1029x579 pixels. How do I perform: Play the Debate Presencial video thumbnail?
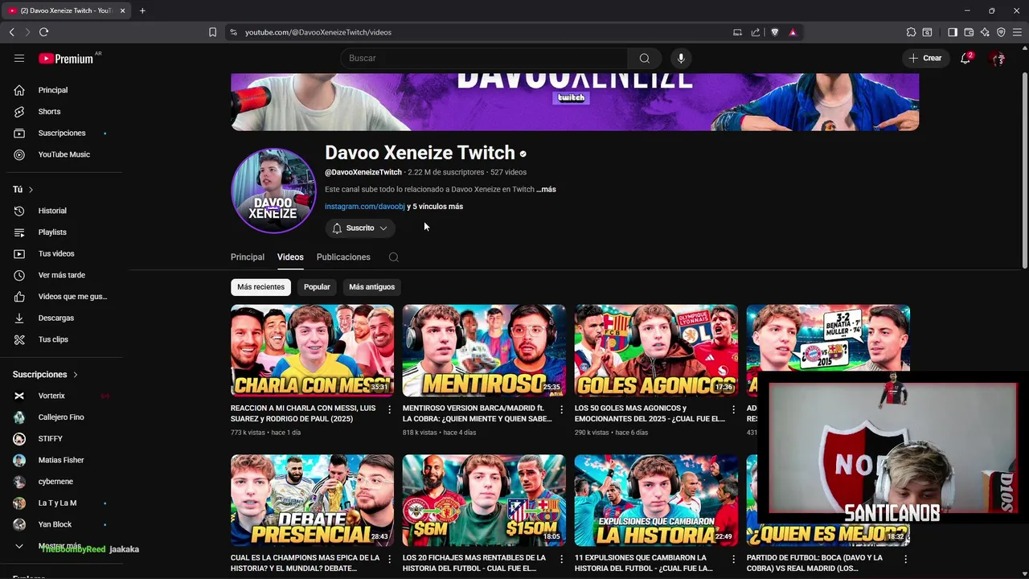point(312,500)
